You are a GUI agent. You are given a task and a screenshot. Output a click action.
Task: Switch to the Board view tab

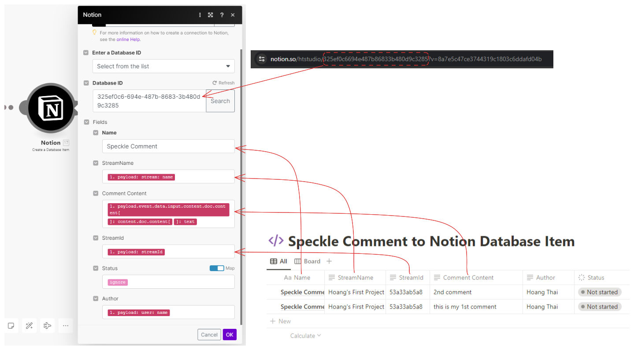click(x=308, y=261)
